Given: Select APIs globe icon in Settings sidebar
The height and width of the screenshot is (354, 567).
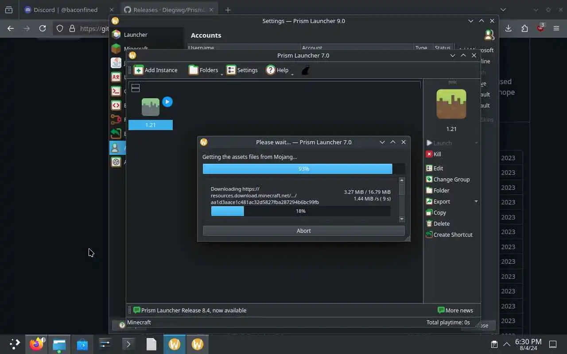Looking at the screenshot, I should 116,162.
